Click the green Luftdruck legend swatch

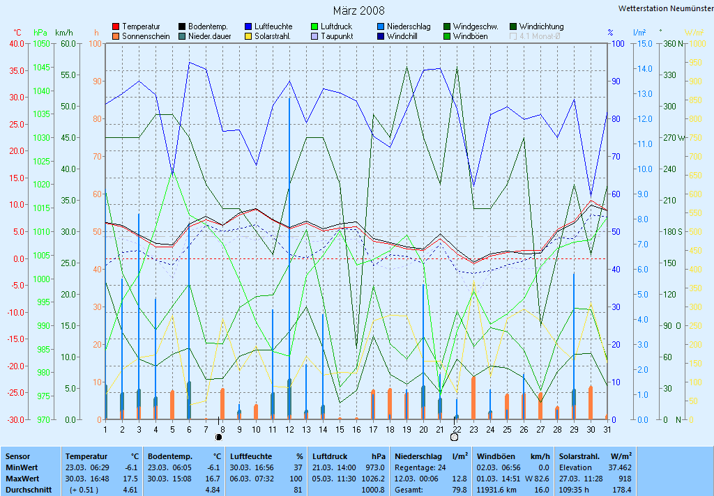click(x=314, y=27)
